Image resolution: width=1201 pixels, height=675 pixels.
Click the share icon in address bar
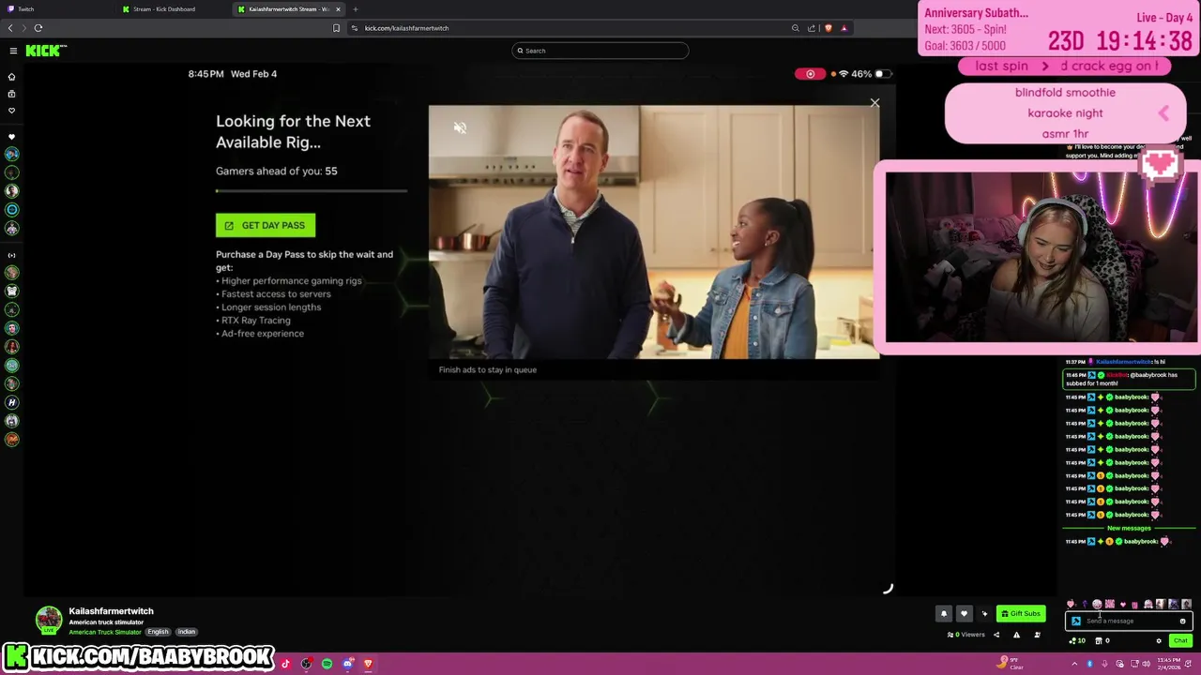[x=812, y=28]
